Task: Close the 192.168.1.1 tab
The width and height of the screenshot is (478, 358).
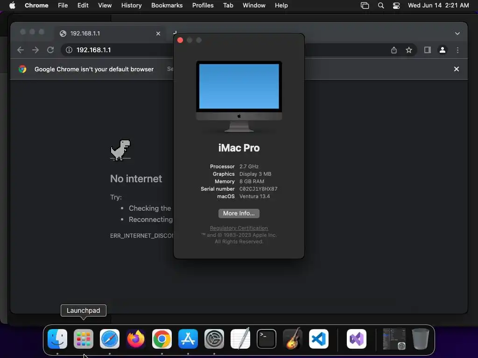Action: [x=158, y=34]
